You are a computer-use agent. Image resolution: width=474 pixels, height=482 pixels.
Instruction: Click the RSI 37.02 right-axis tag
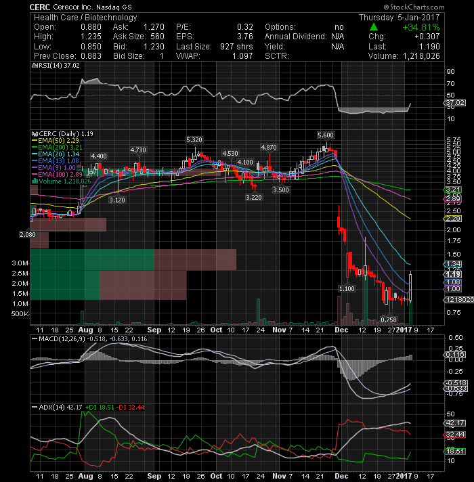456,103
